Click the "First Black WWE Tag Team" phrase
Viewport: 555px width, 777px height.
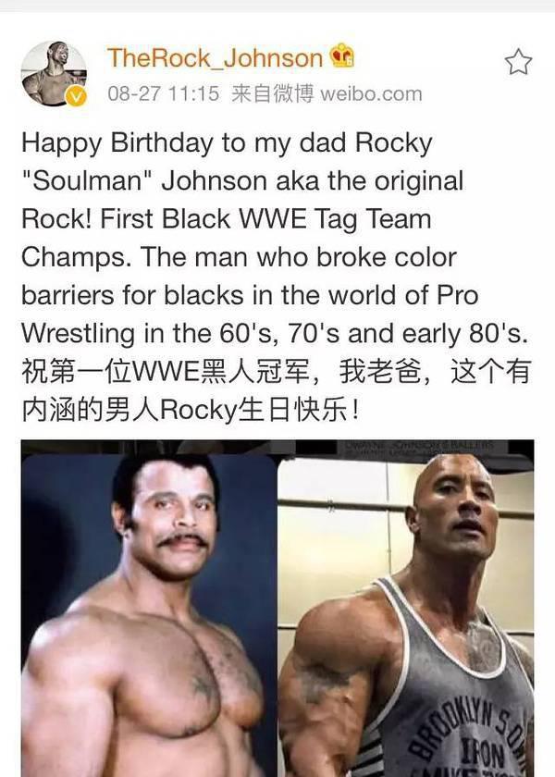(x=265, y=219)
